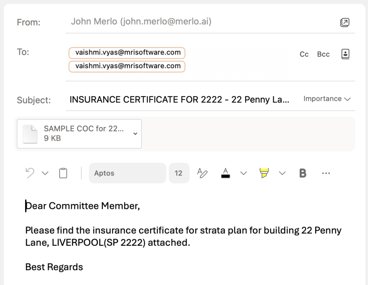Open the Importance dropdown
Viewport: 368px width, 285px height.
coord(327,99)
